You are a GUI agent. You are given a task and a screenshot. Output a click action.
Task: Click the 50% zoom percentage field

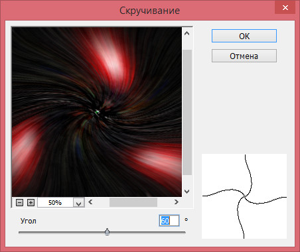[55, 202]
